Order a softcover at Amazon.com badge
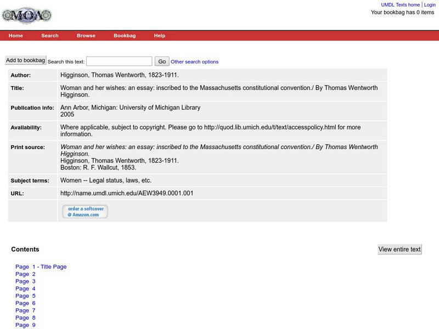The width and height of the screenshot is (439, 329). [x=85, y=212]
